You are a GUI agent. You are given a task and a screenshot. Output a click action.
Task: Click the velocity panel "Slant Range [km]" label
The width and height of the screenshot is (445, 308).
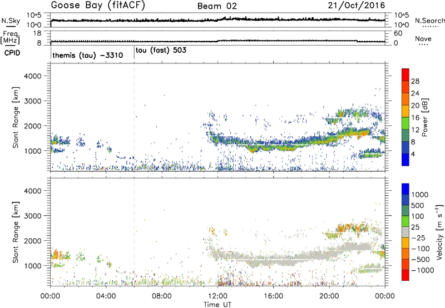pos(16,232)
